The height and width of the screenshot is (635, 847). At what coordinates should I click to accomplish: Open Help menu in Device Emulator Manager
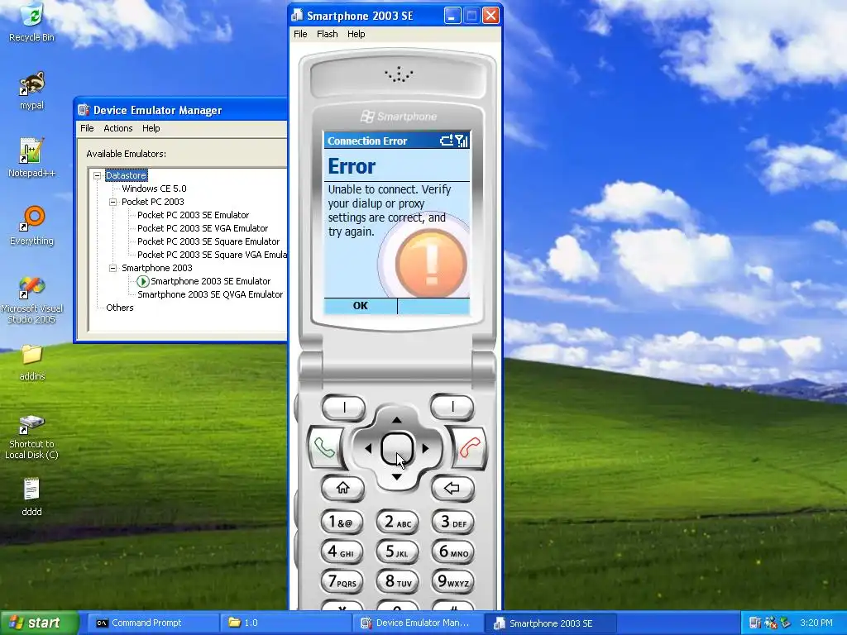click(x=151, y=128)
